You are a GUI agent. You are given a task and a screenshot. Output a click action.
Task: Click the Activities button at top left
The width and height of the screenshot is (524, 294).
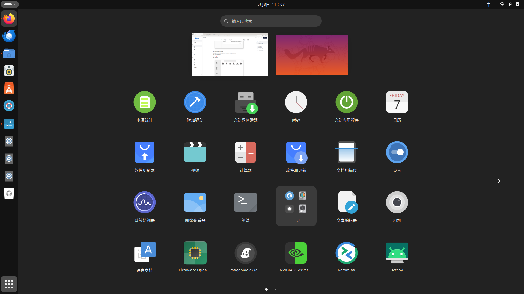pos(10,4)
